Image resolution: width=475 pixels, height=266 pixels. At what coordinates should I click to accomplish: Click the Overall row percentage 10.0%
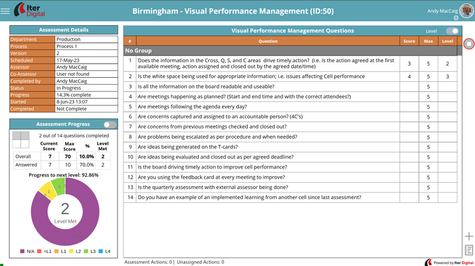pos(87,156)
